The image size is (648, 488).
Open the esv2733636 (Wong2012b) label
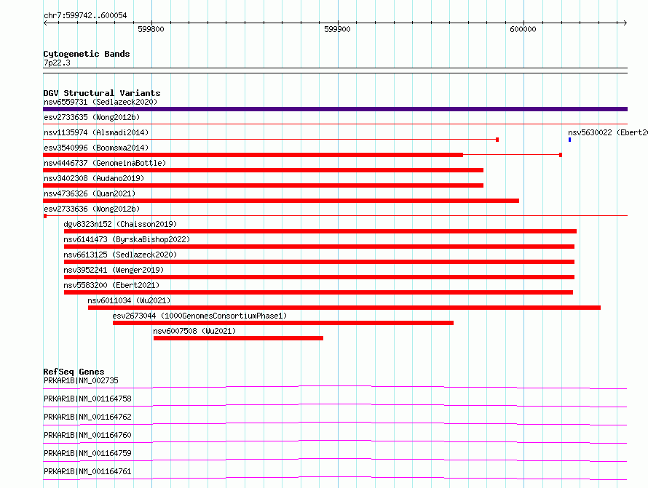pyautogui.click(x=92, y=209)
